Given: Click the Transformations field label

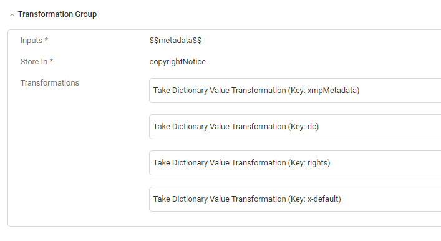Looking at the screenshot, I should point(50,83).
